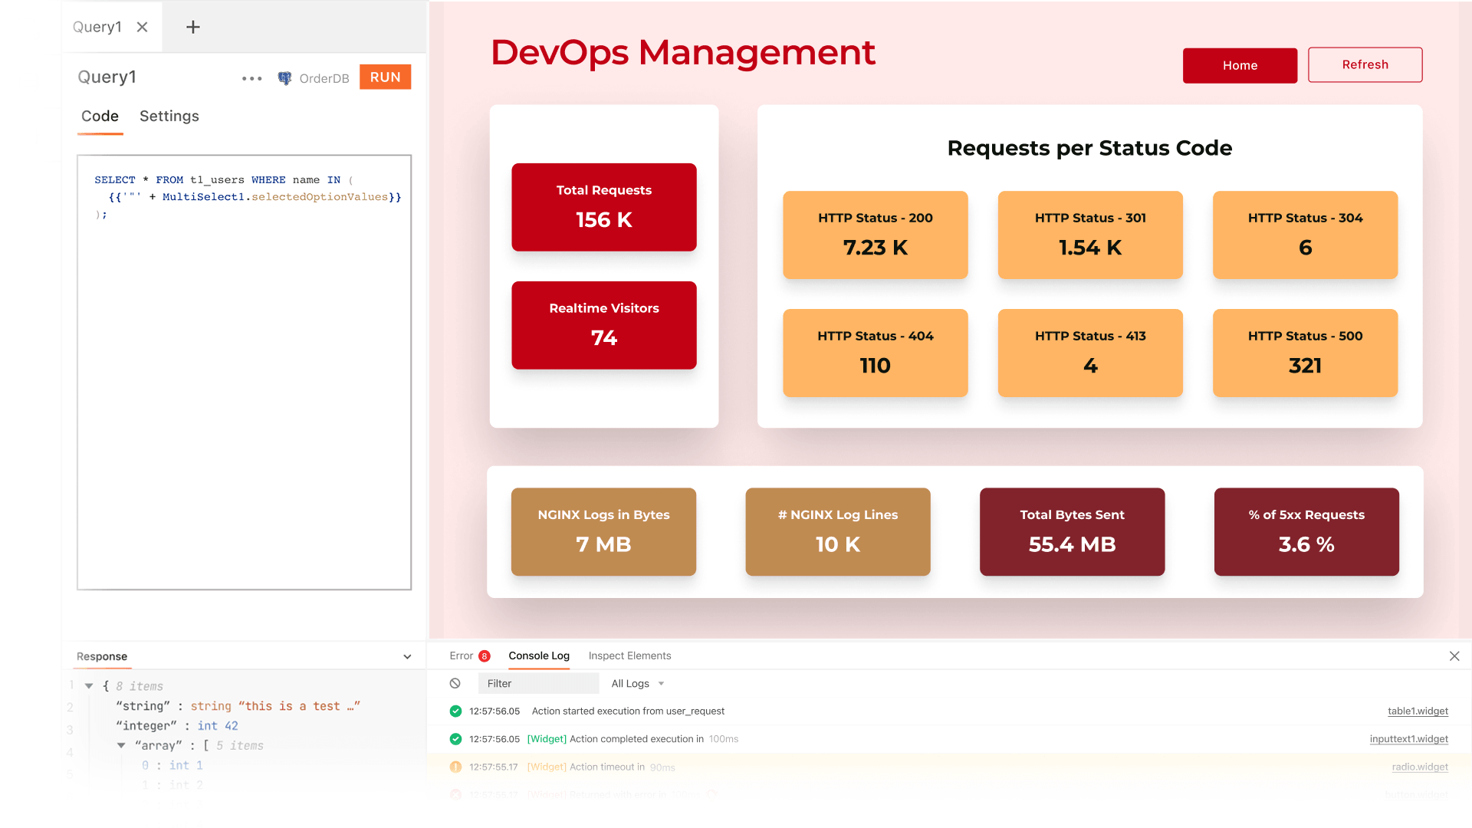The image size is (1472, 828).
Task: Run Query1 with the RUN button
Action: click(x=385, y=77)
